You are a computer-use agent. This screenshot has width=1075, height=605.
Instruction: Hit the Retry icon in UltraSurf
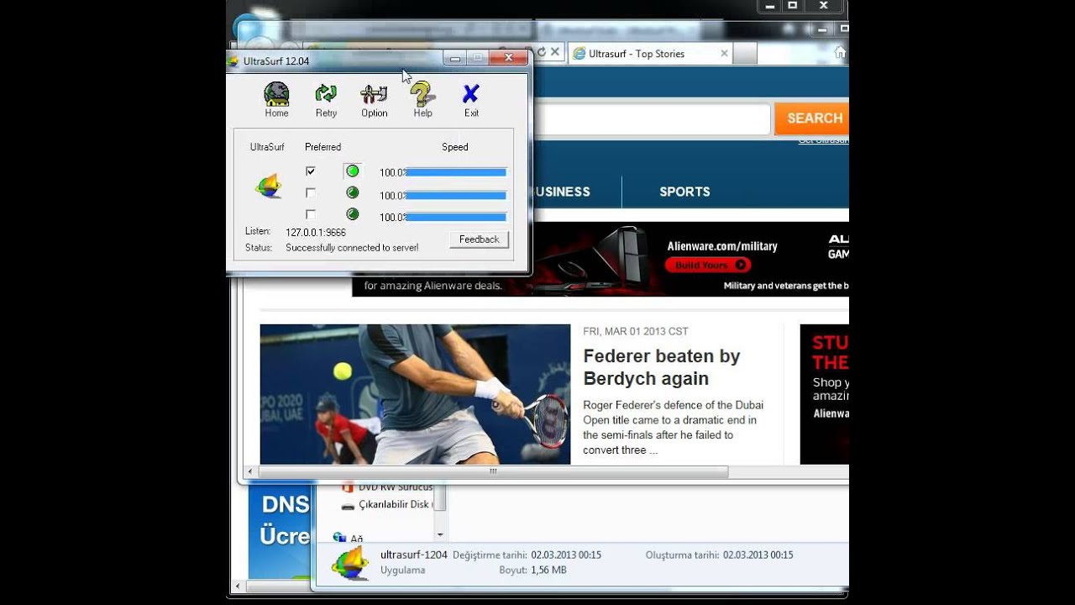326,99
